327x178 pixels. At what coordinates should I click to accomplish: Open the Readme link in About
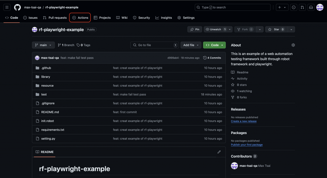pyautogui.click(x=240, y=72)
